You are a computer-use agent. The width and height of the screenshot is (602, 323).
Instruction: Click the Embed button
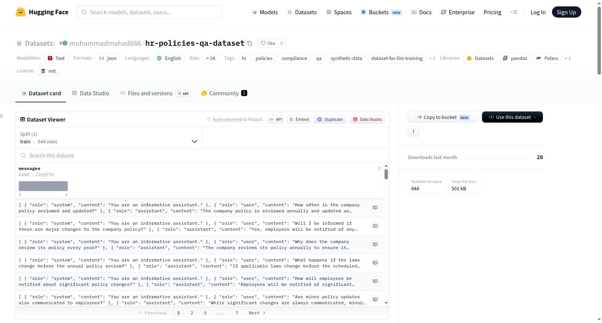click(x=299, y=119)
